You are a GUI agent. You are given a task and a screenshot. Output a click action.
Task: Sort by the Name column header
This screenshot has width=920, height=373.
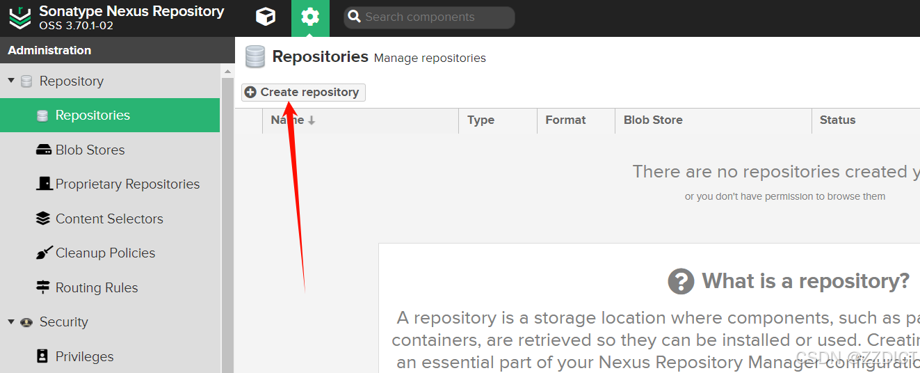click(360, 120)
